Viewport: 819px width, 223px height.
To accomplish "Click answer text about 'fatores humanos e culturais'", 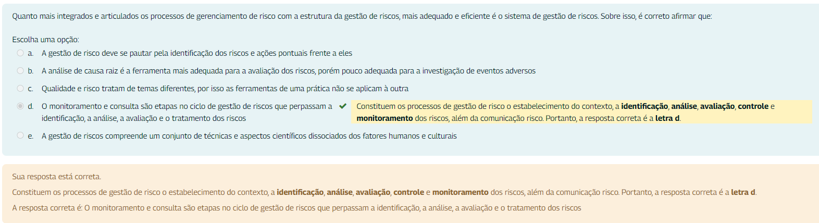I will pos(249,136).
